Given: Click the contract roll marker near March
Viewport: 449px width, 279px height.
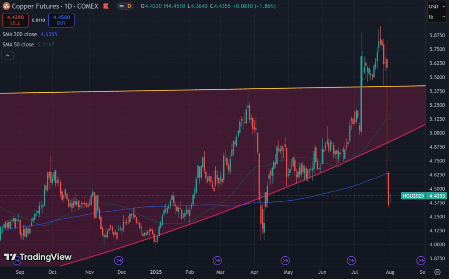Looking at the screenshot, I should click(217, 261).
